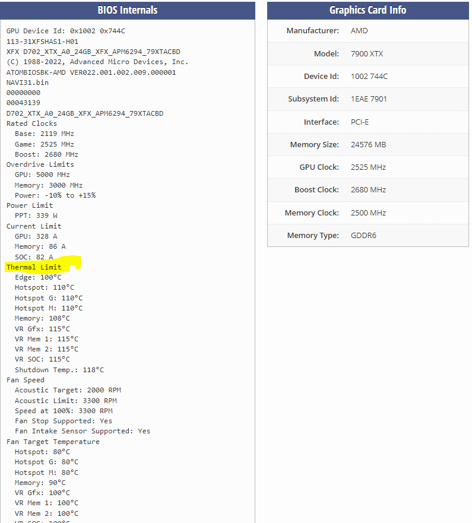This screenshot has height=523, width=472.
Task: Click Memory: 86 A
Action: point(40,246)
